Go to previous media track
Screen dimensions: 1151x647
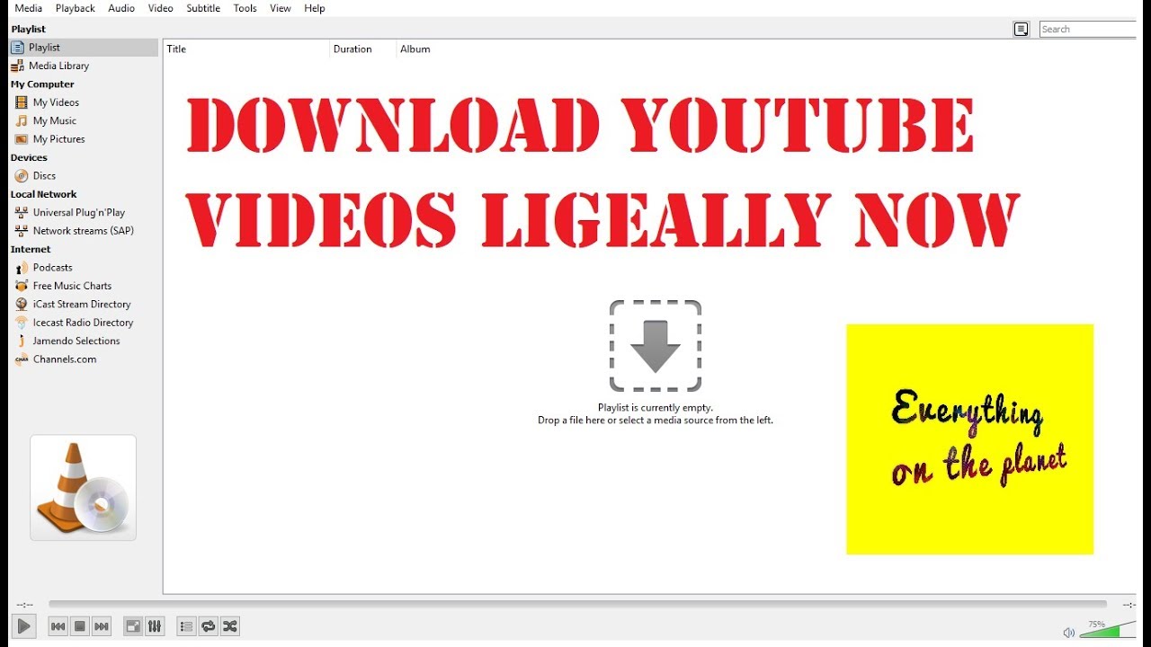point(58,626)
